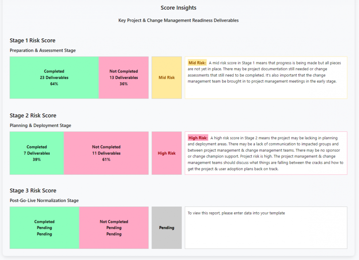Click the highlighted High Risk label in description
Viewport: 359px width, 260px height.
tap(198, 138)
